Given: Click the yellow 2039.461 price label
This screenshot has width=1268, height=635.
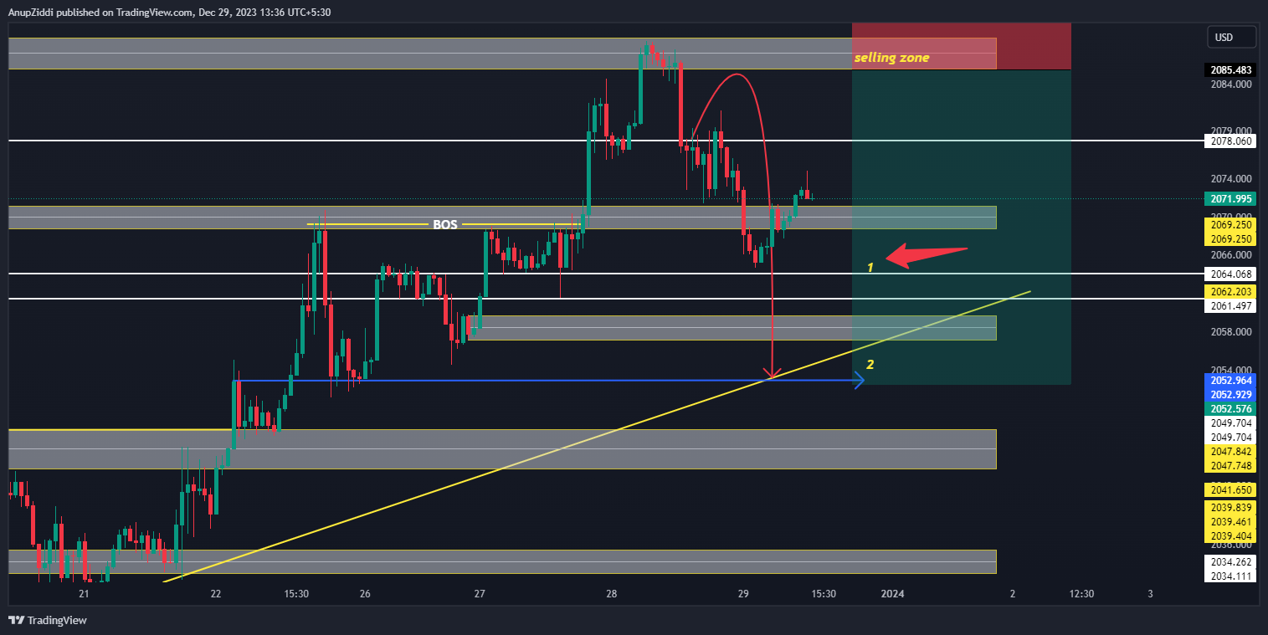Looking at the screenshot, I should [x=1231, y=522].
